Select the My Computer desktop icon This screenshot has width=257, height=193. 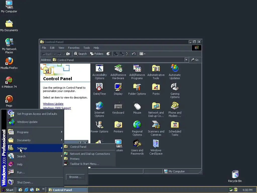(9, 7)
